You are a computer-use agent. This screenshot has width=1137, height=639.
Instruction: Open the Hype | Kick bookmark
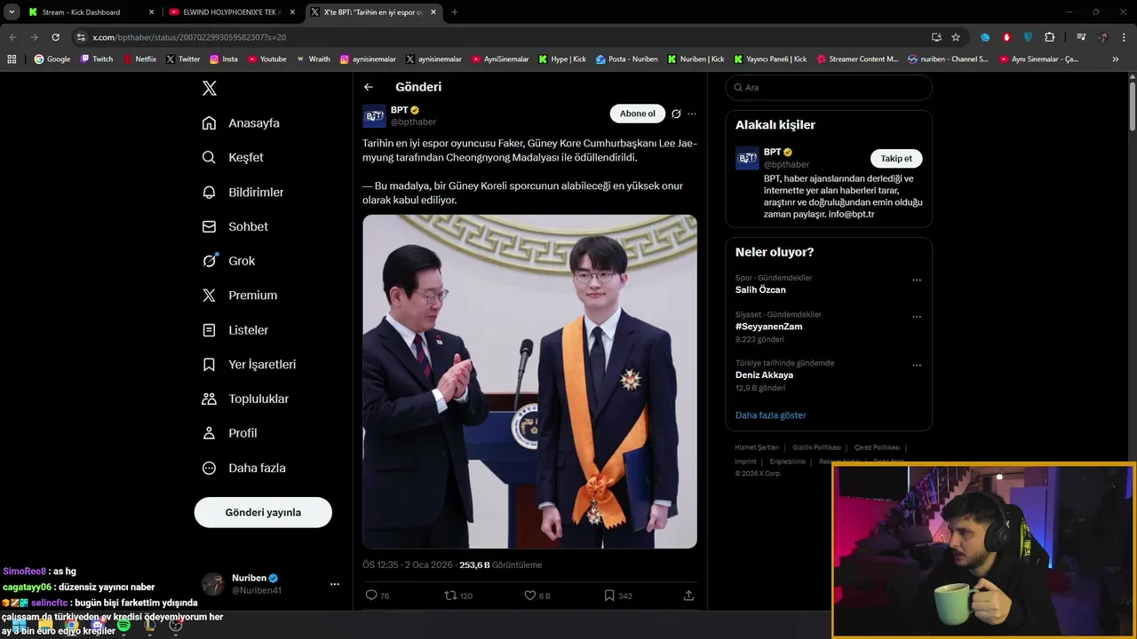pyautogui.click(x=562, y=59)
